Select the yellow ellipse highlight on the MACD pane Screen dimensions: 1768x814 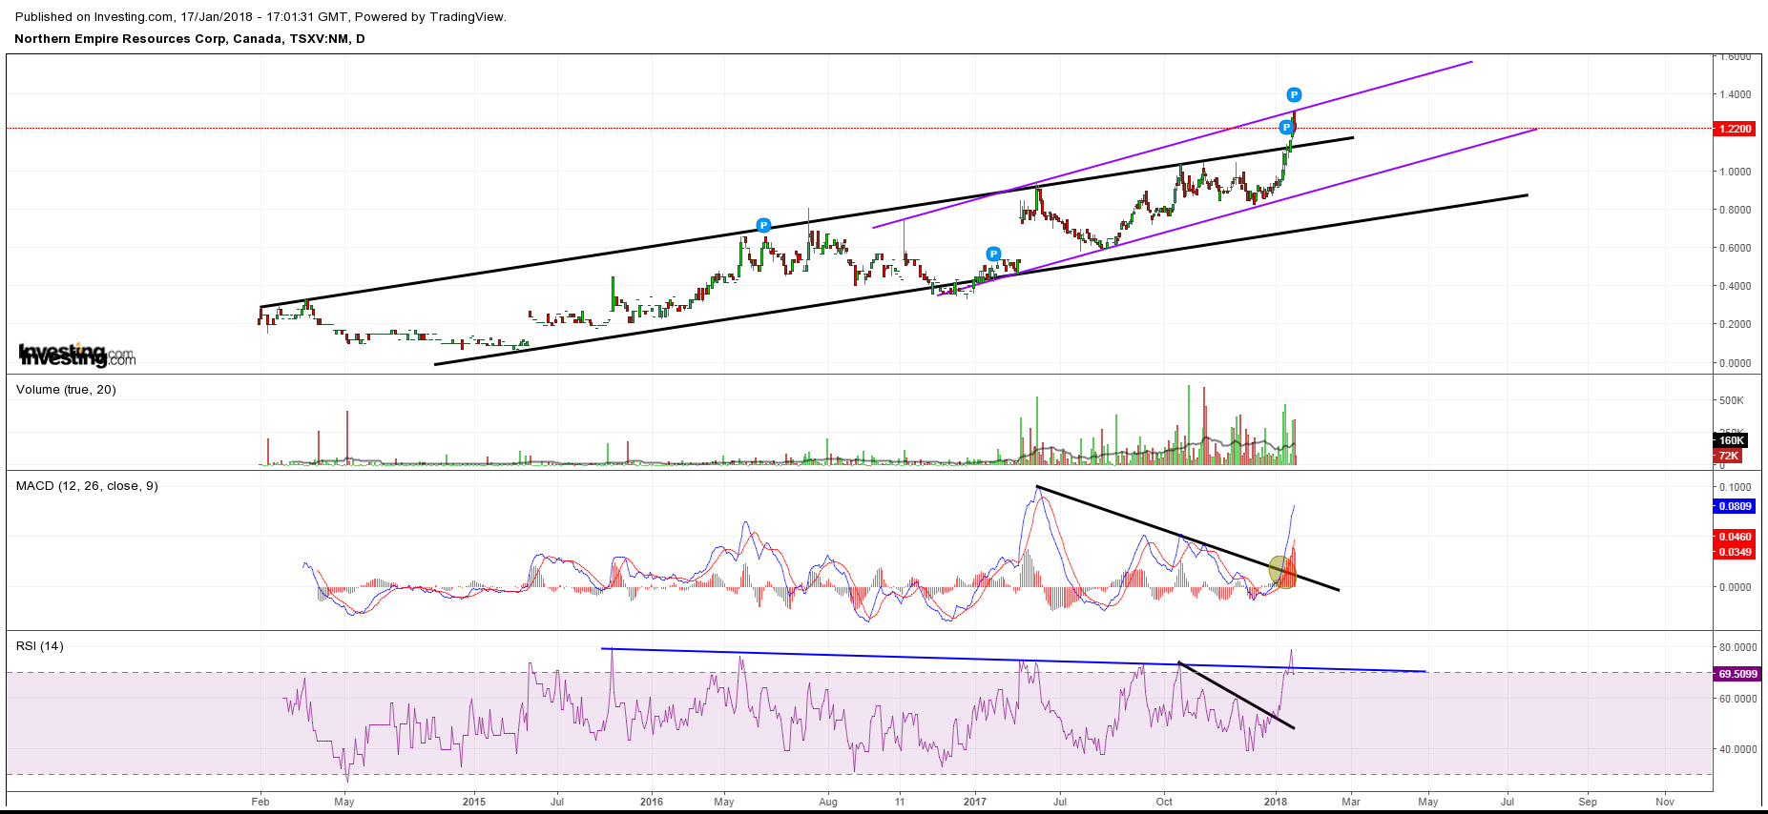1282,572
